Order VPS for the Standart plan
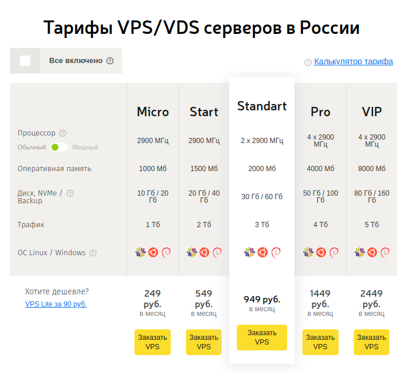Screen dimensions: 407x372 262,338
